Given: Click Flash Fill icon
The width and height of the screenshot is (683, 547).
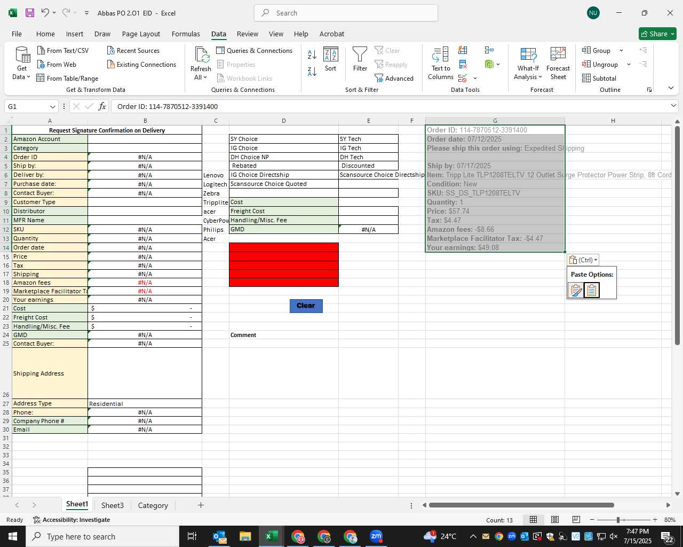Looking at the screenshot, I should click(463, 50).
